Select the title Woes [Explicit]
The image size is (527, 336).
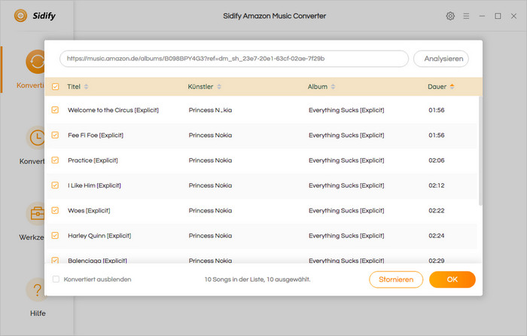tap(89, 210)
